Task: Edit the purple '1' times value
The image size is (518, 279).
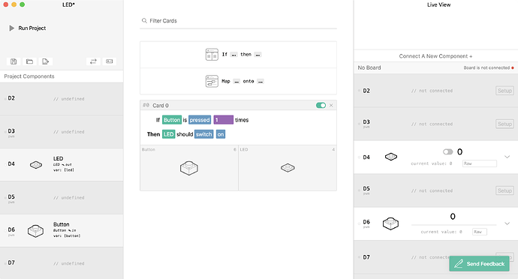Action: click(224, 120)
